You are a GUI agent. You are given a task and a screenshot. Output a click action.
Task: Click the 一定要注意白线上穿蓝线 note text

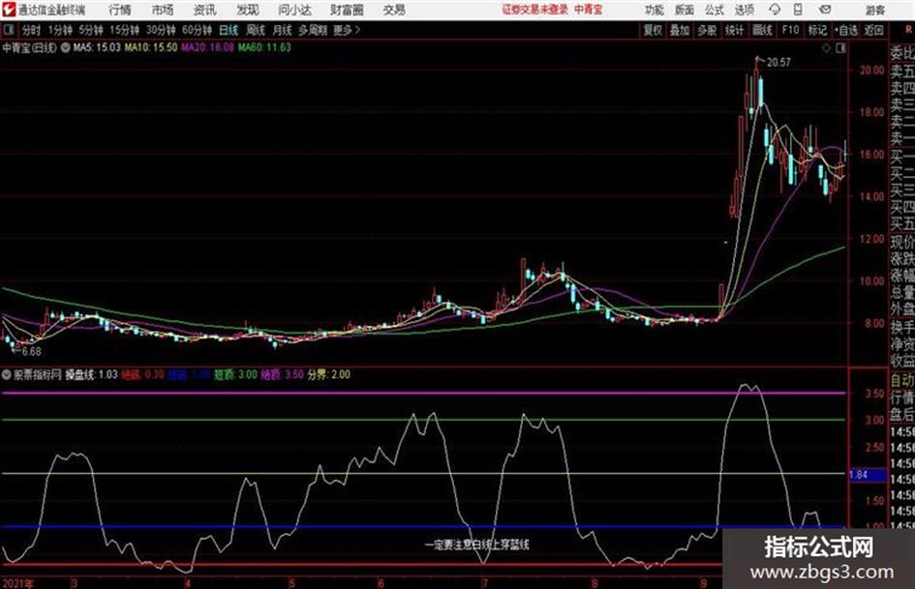[476, 545]
